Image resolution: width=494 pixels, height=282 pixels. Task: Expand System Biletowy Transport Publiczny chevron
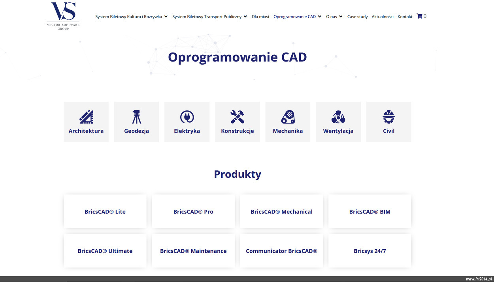(x=245, y=17)
